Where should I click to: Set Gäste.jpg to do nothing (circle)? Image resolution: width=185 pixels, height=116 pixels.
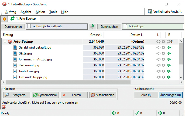(x=163, y=53)
